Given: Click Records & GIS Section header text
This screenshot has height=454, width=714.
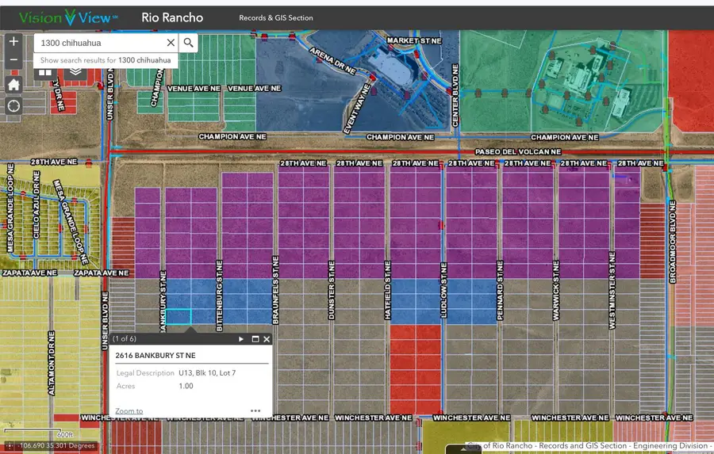Looking at the screenshot, I should click(276, 17).
